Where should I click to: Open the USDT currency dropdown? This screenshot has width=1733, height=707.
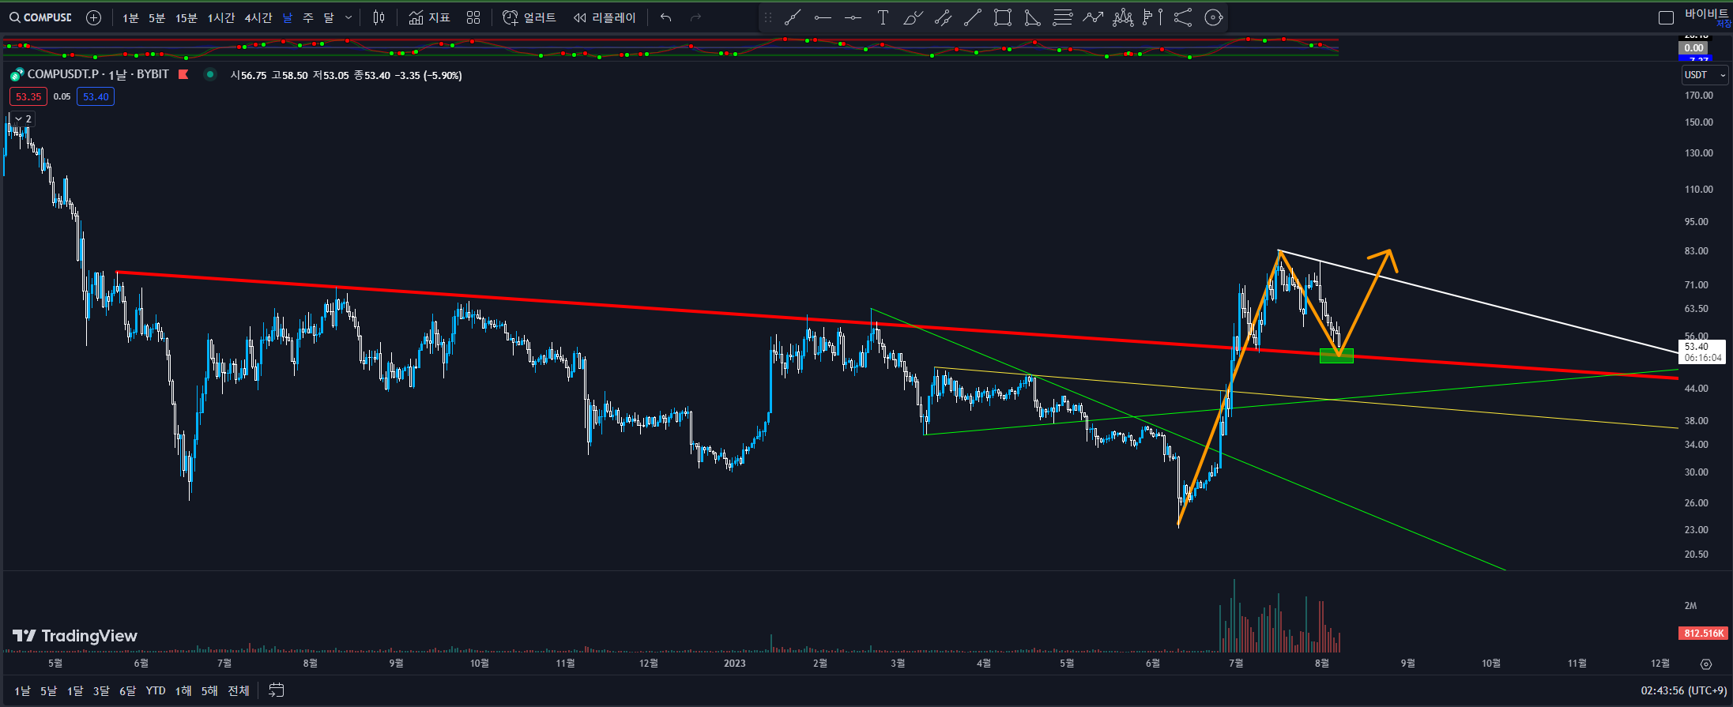pyautogui.click(x=1705, y=75)
